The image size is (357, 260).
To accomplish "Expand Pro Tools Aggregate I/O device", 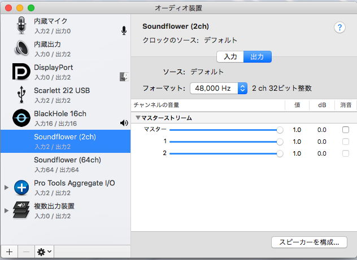I will (x=7, y=187).
